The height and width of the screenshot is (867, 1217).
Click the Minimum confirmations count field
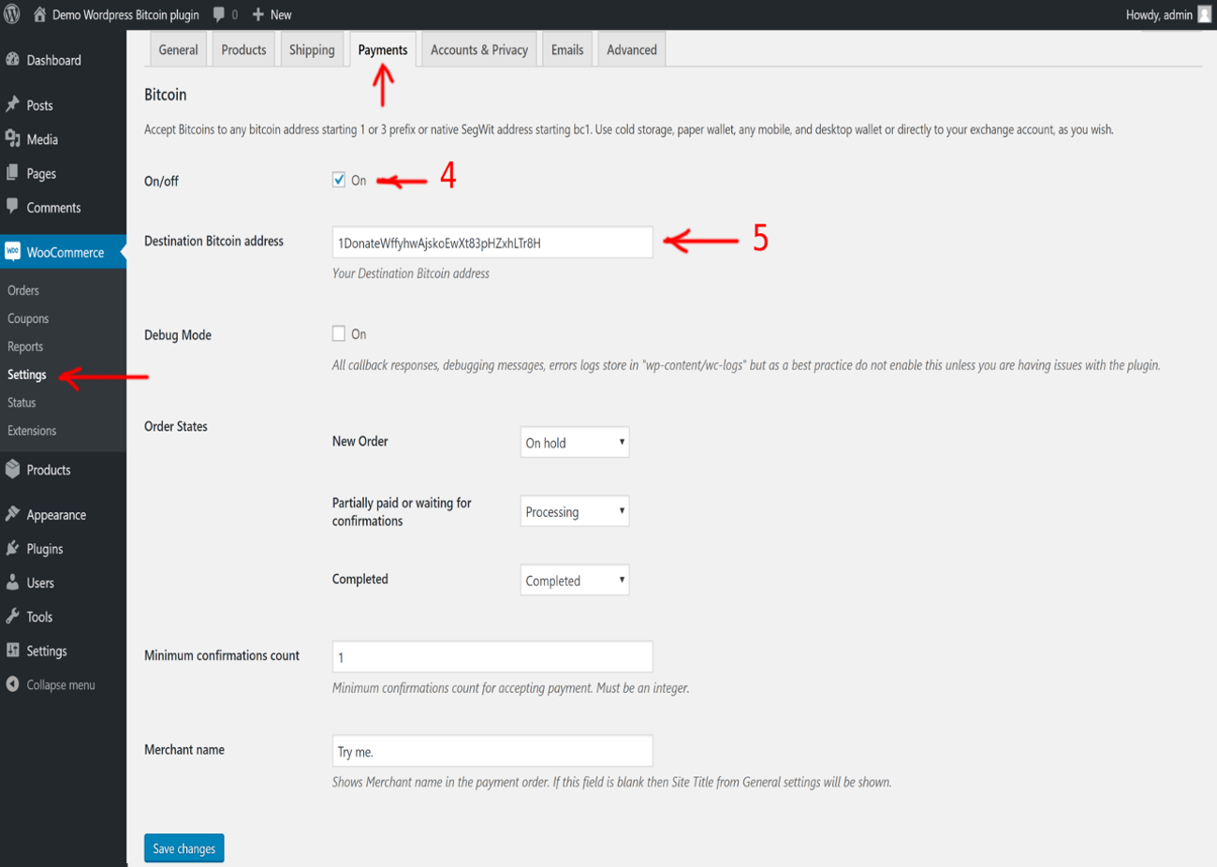[492, 657]
